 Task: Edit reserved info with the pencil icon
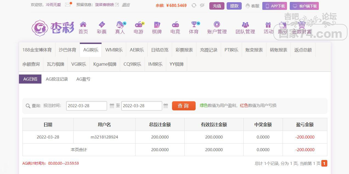pyautogui.click(x=117, y=5)
